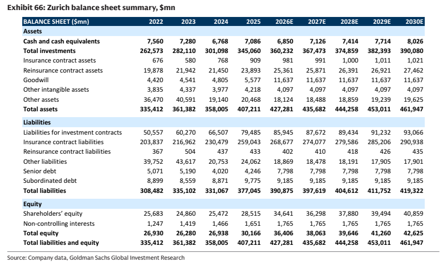Screen dimensions: 447x265
Task: Click the 'Insurance contract assets' row label
Action: (x=59, y=60)
